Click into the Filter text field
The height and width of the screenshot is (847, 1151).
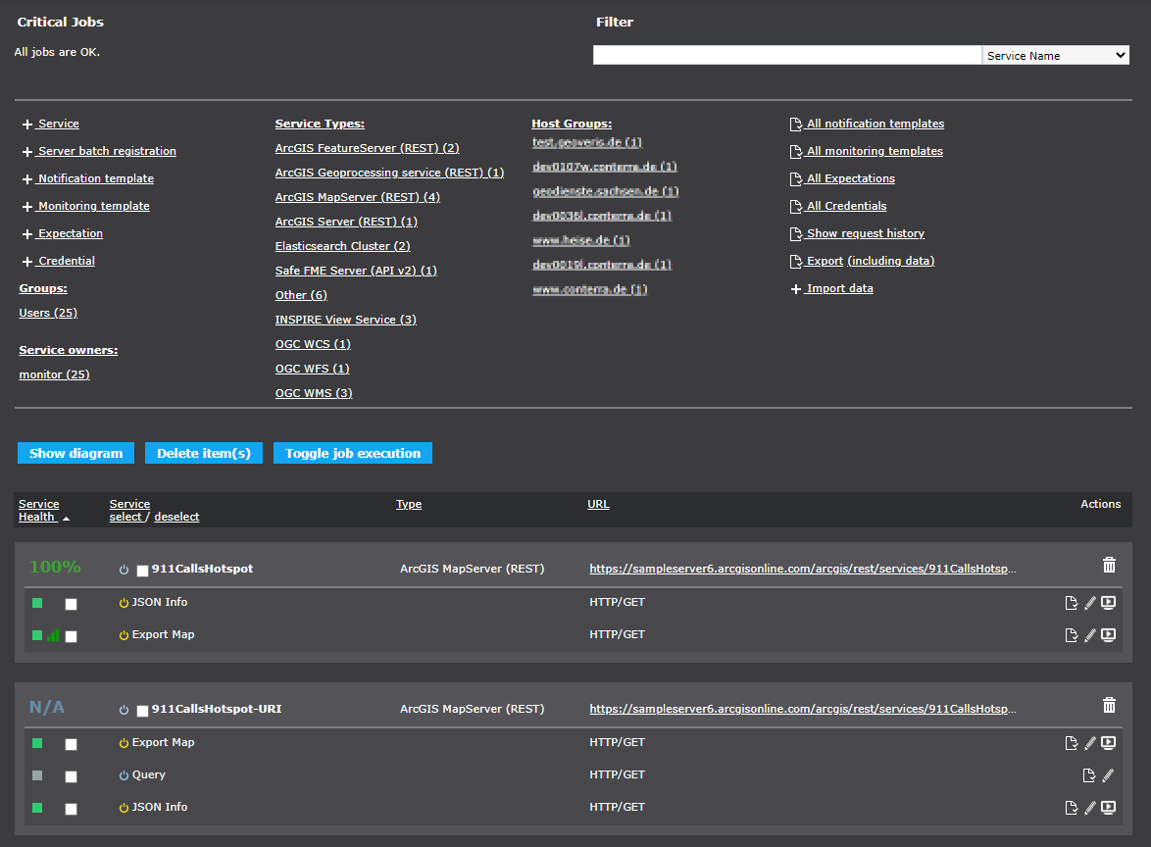(786, 56)
